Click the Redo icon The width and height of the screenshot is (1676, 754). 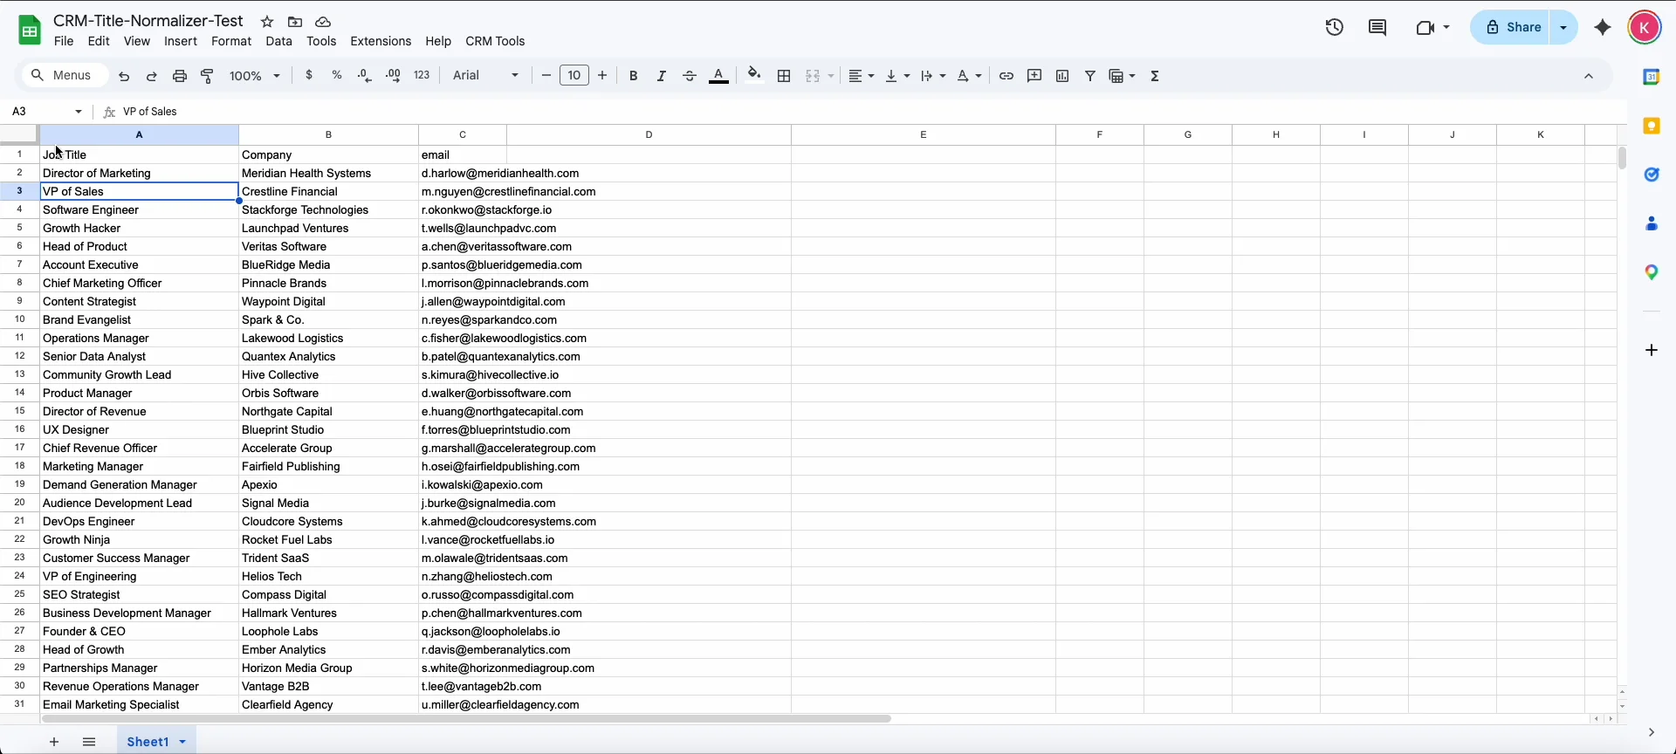point(152,77)
